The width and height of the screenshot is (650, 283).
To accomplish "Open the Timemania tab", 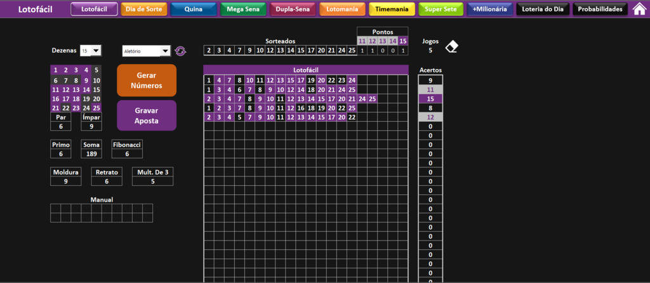I will 392,9.
